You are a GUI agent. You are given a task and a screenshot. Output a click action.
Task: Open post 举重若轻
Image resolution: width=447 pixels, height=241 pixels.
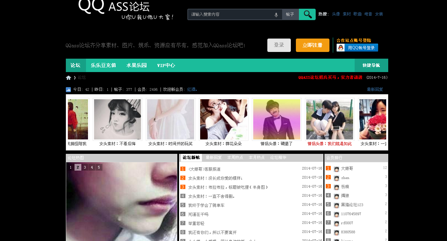coord(196,223)
